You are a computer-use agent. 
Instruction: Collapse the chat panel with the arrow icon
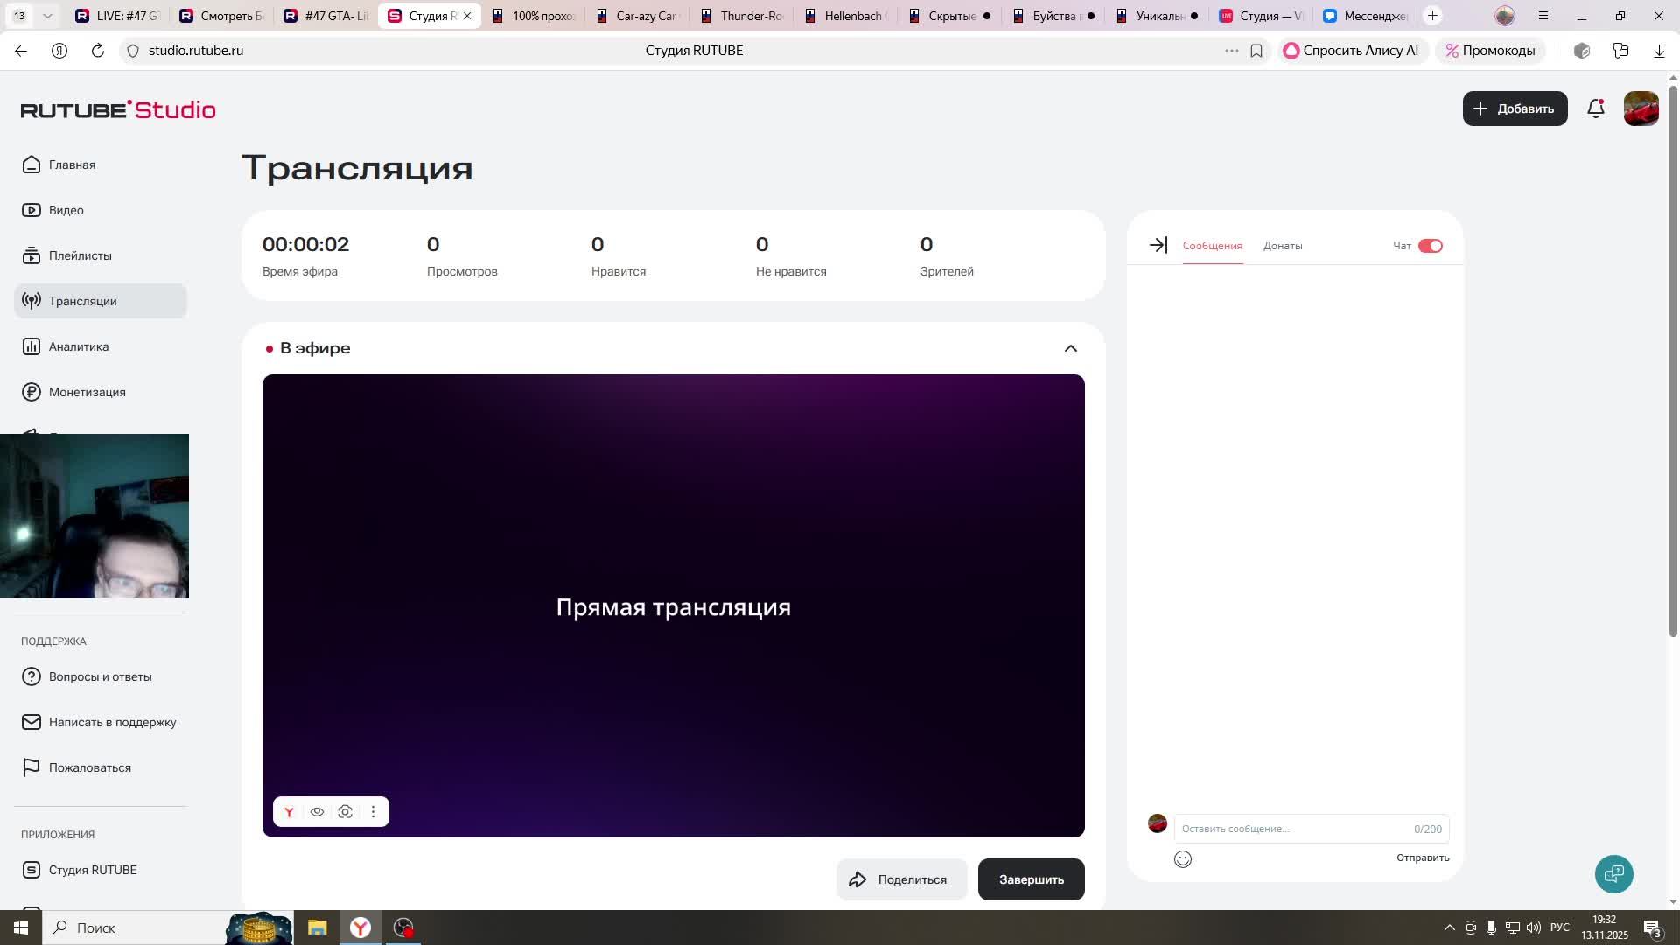[1158, 246]
